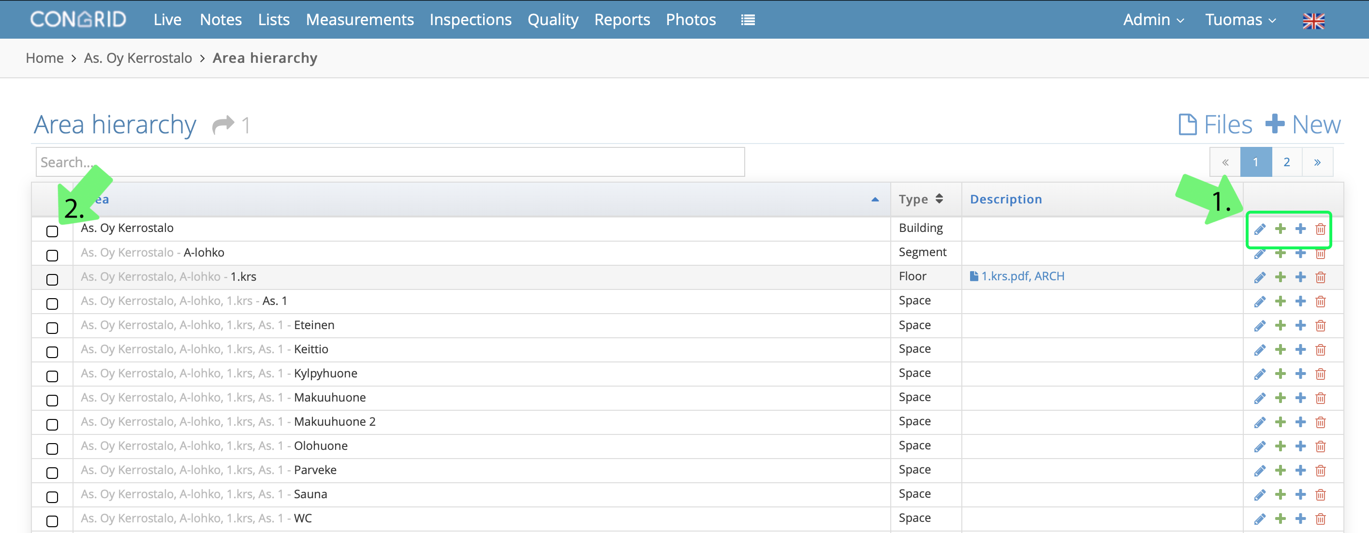Tick the Kylpyhuone checkbox
Screen dimensions: 1369x533
pyautogui.click(x=52, y=376)
